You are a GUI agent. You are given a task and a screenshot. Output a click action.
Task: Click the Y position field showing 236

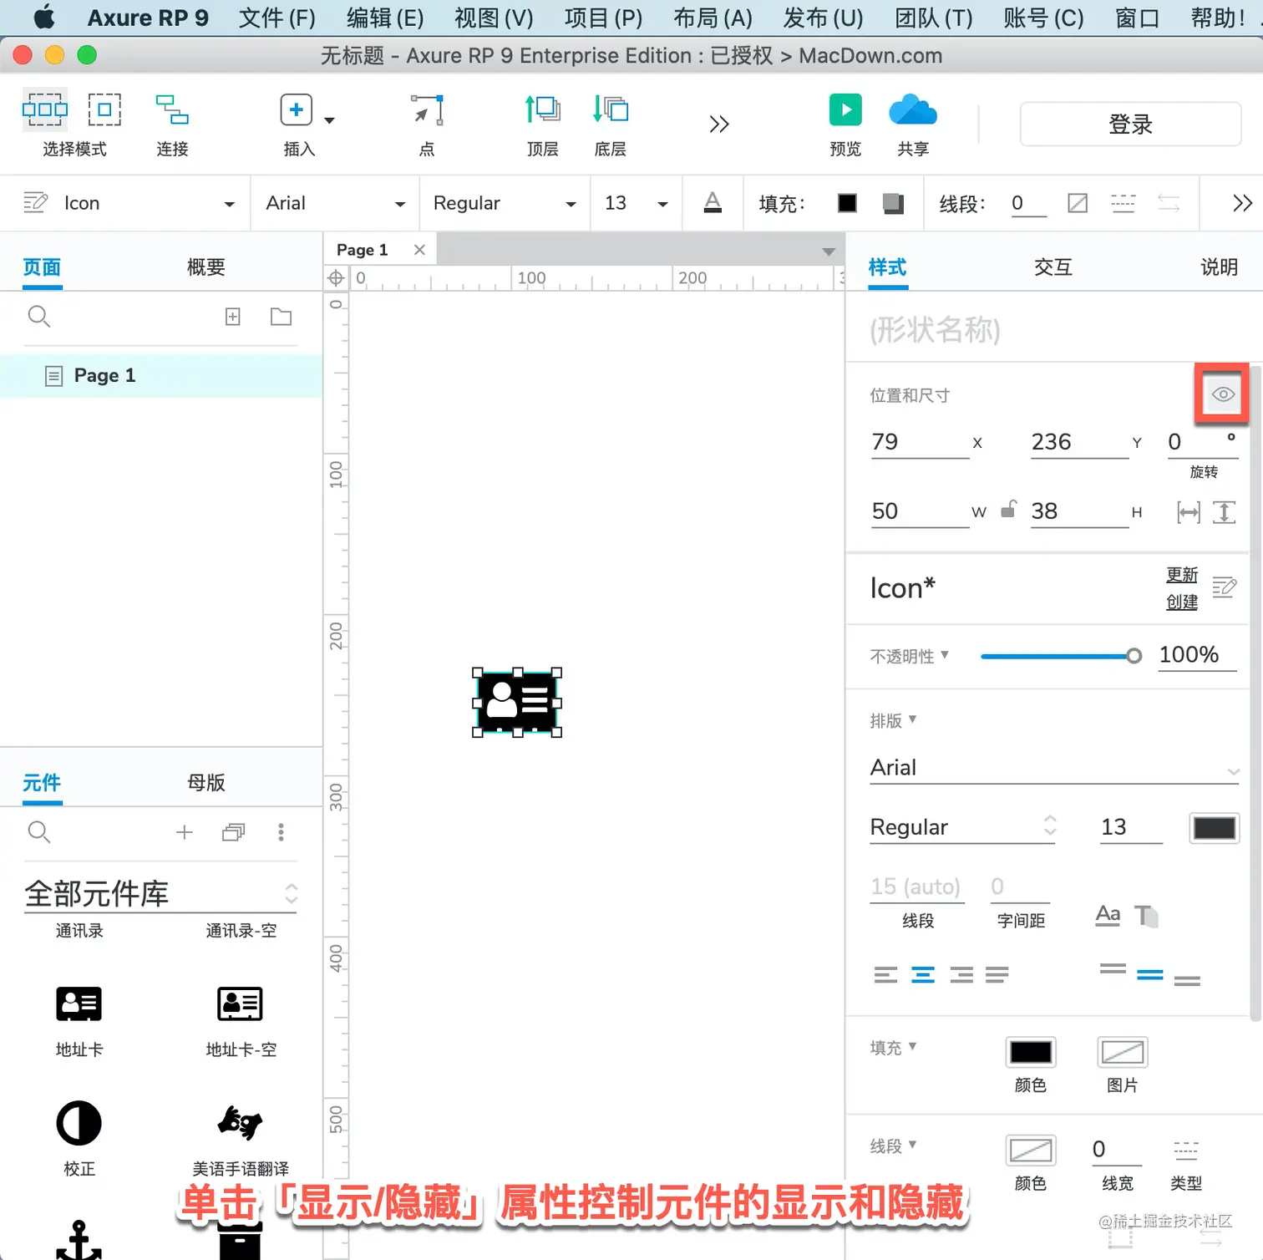(x=1079, y=442)
